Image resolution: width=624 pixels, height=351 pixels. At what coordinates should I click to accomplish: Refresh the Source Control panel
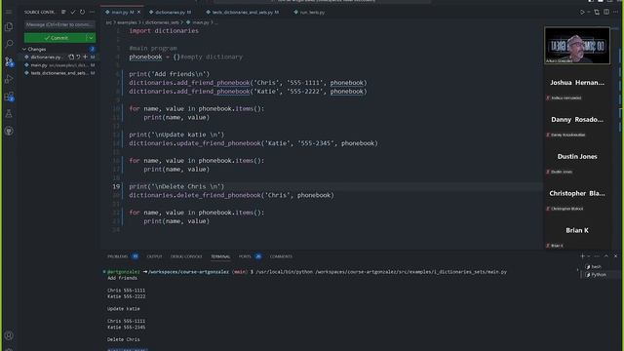pos(82,12)
